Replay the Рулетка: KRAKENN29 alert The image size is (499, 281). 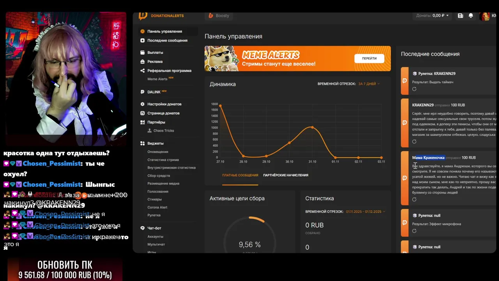tap(414, 89)
